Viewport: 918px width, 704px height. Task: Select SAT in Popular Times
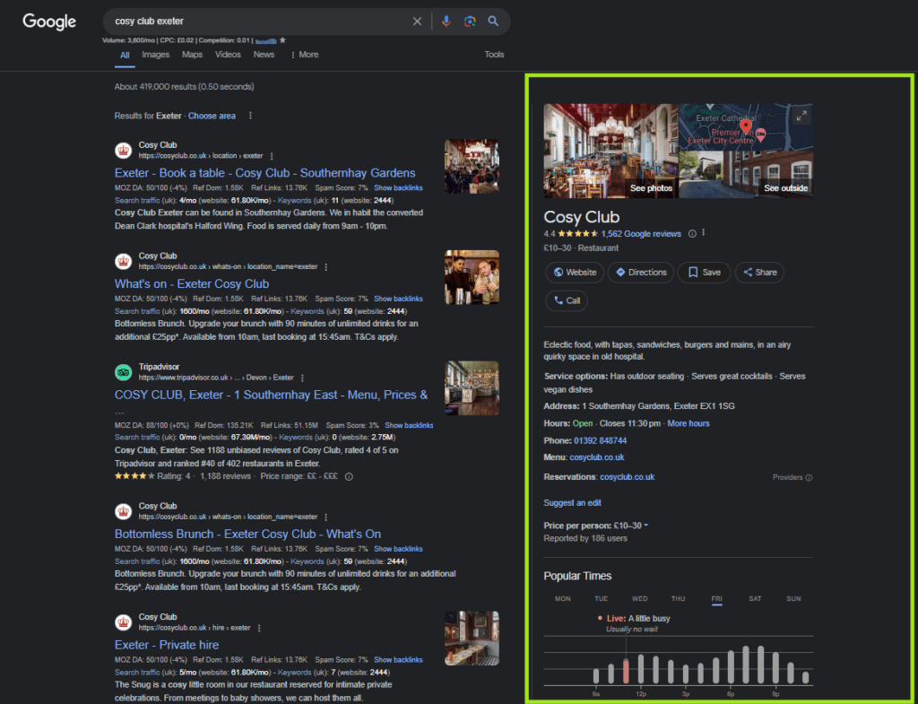click(755, 598)
